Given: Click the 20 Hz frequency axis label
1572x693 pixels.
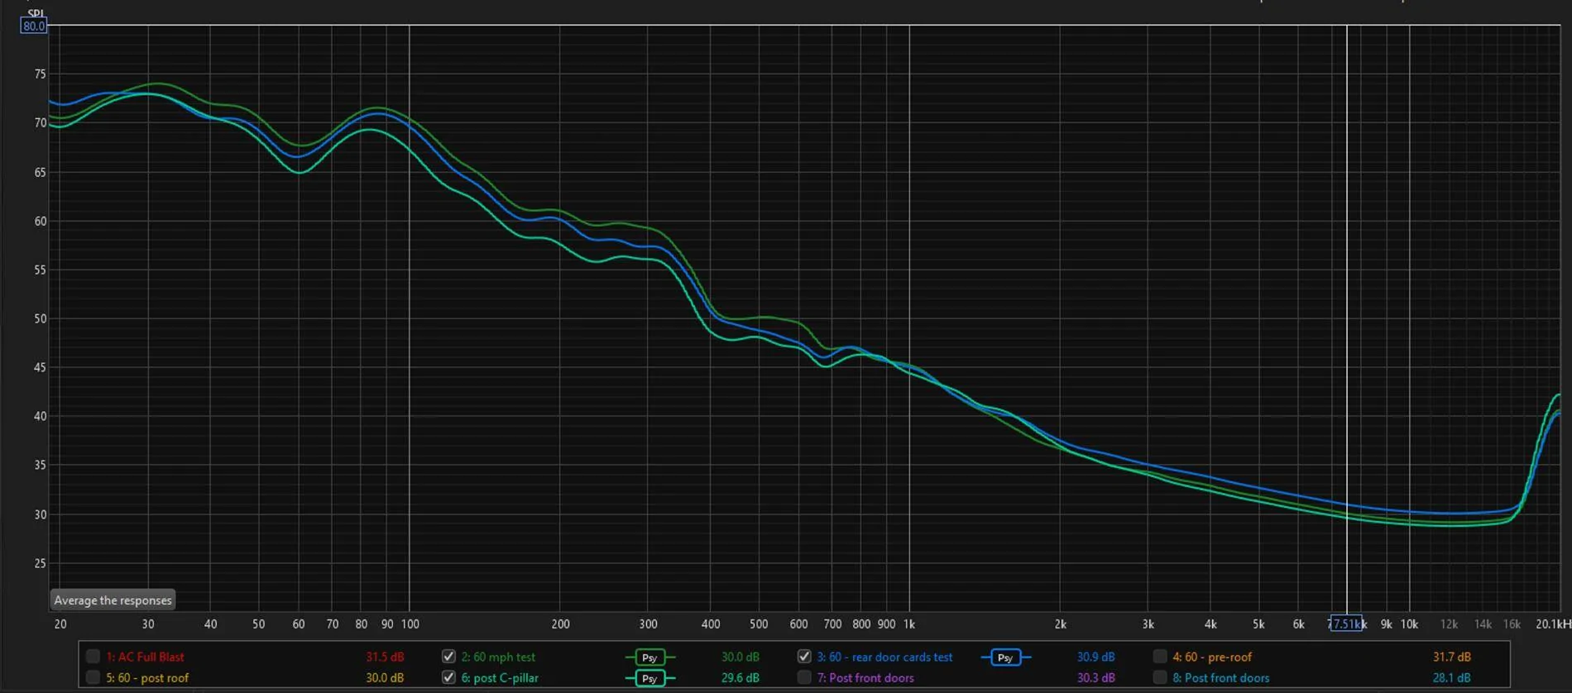Looking at the screenshot, I should (x=60, y=624).
